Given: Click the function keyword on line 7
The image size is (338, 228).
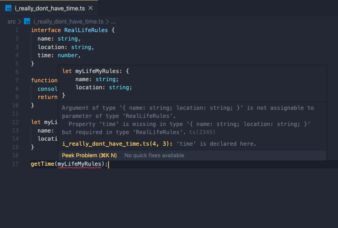Looking at the screenshot, I should pos(44,80).
